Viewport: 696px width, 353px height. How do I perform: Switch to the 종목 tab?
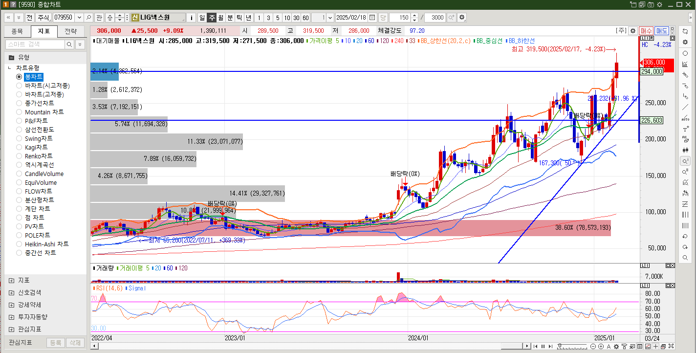(x=17, y=31)
